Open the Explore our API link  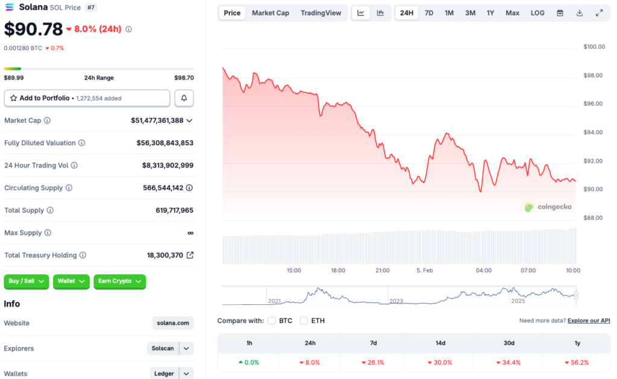589,321
